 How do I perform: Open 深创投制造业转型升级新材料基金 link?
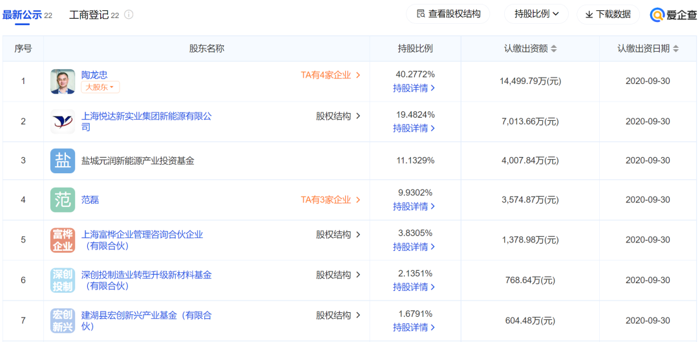(147, 280)
